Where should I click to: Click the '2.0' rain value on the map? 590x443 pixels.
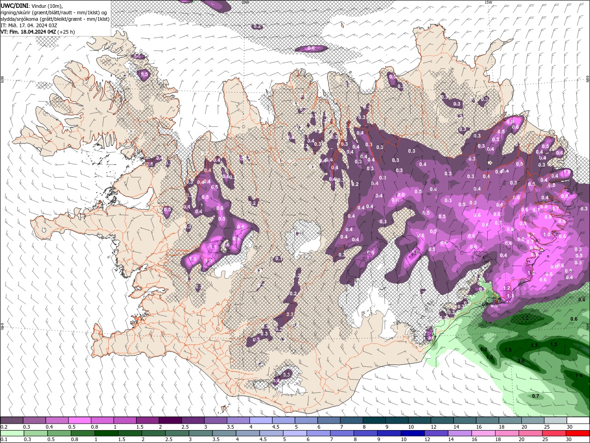521,361
